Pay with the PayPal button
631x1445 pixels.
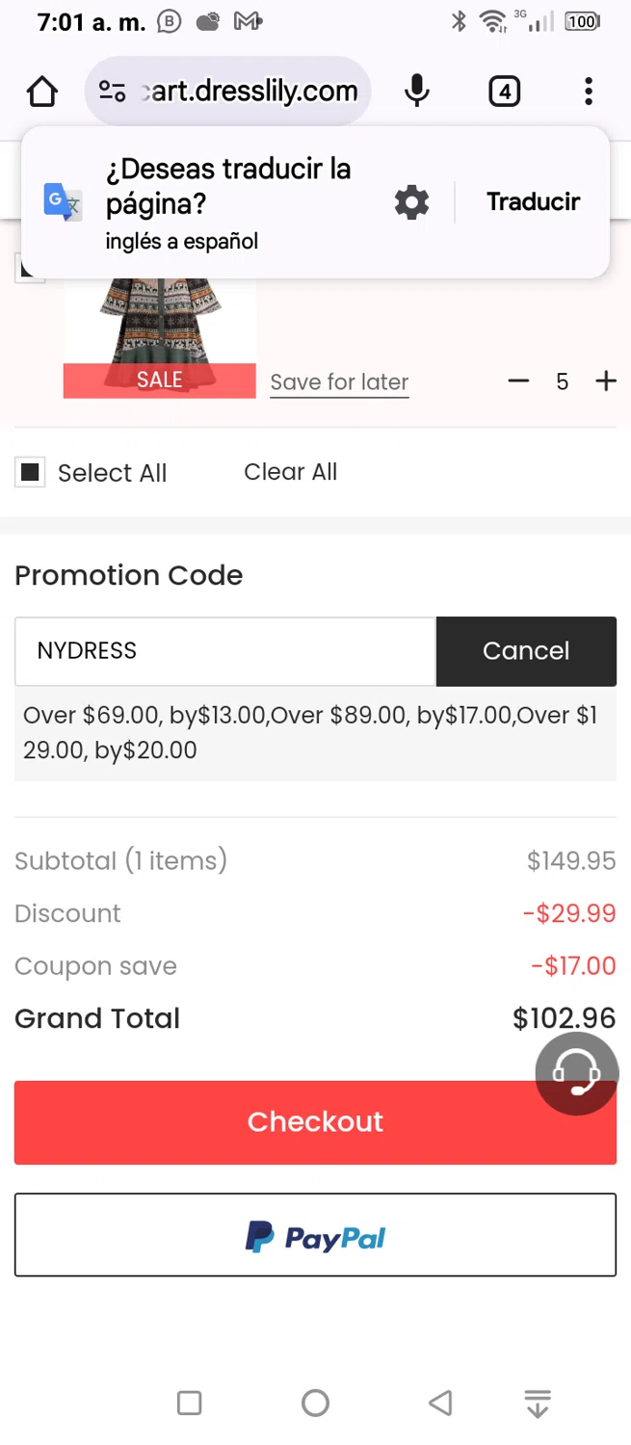point(315,1235)
